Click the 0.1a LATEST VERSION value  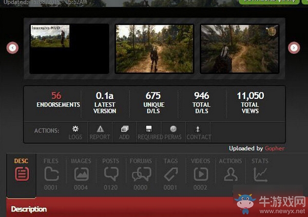[105, 103]
